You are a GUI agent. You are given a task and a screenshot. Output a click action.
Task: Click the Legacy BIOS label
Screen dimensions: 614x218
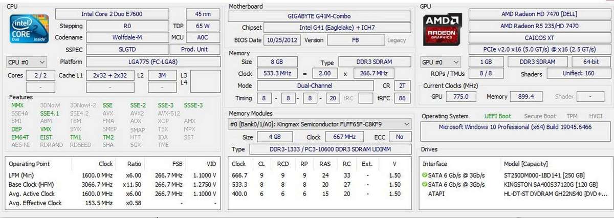pyautogui.click(x=397, y=40)
